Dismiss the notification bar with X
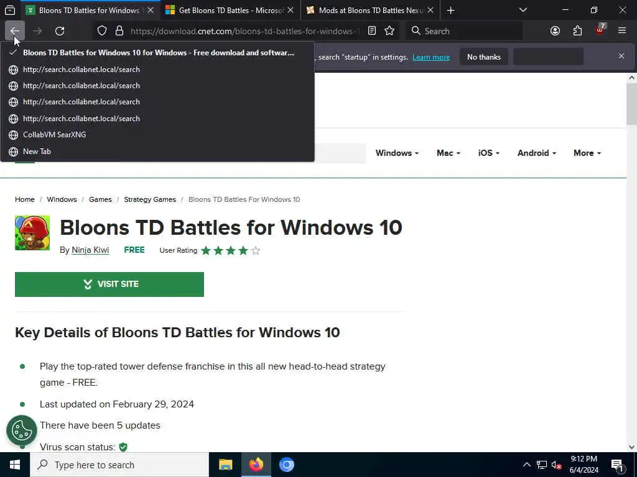637x477 pixels. (x=621, y=56)
